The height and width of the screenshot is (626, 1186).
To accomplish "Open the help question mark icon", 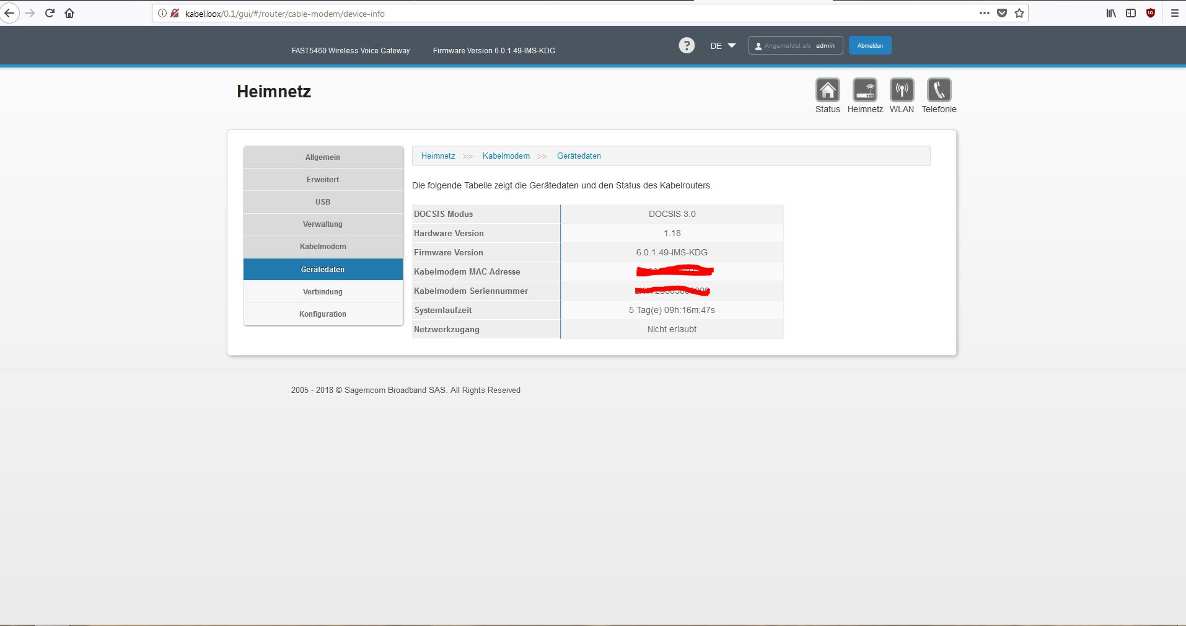I will [x=687, y=45].
